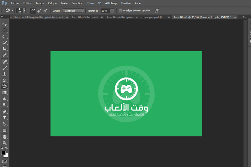Select the Lasso tool
The image size is (251, 167).
(4, 37)
